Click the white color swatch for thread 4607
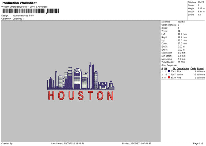206x146 pixels. tap(169, 74)
